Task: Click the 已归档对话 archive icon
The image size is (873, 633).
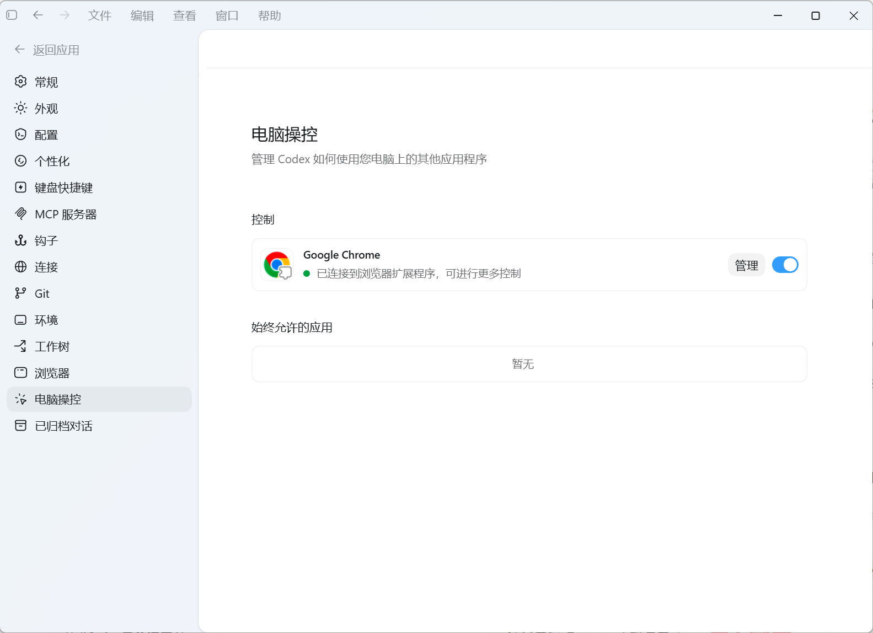Action: (x=20, y=426)
